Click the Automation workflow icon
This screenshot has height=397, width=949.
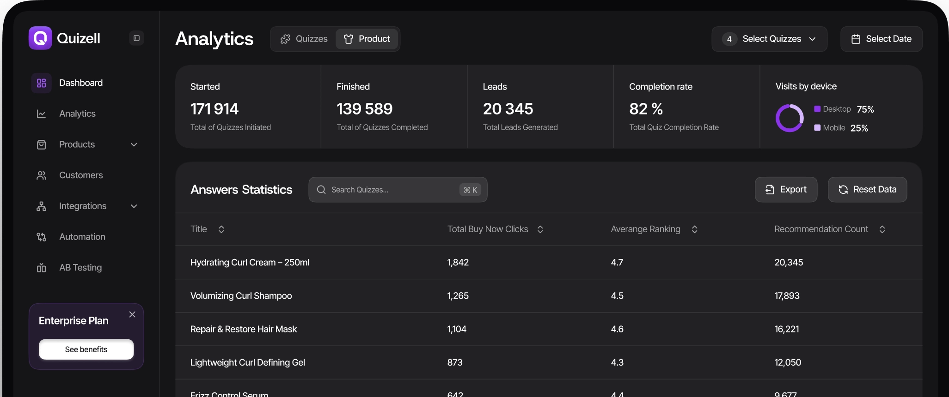[x=41, y=237]
